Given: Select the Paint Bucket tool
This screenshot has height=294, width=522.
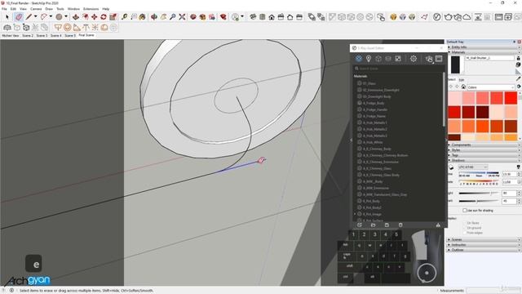Looking at the screenshot, I should pos(142,16).
